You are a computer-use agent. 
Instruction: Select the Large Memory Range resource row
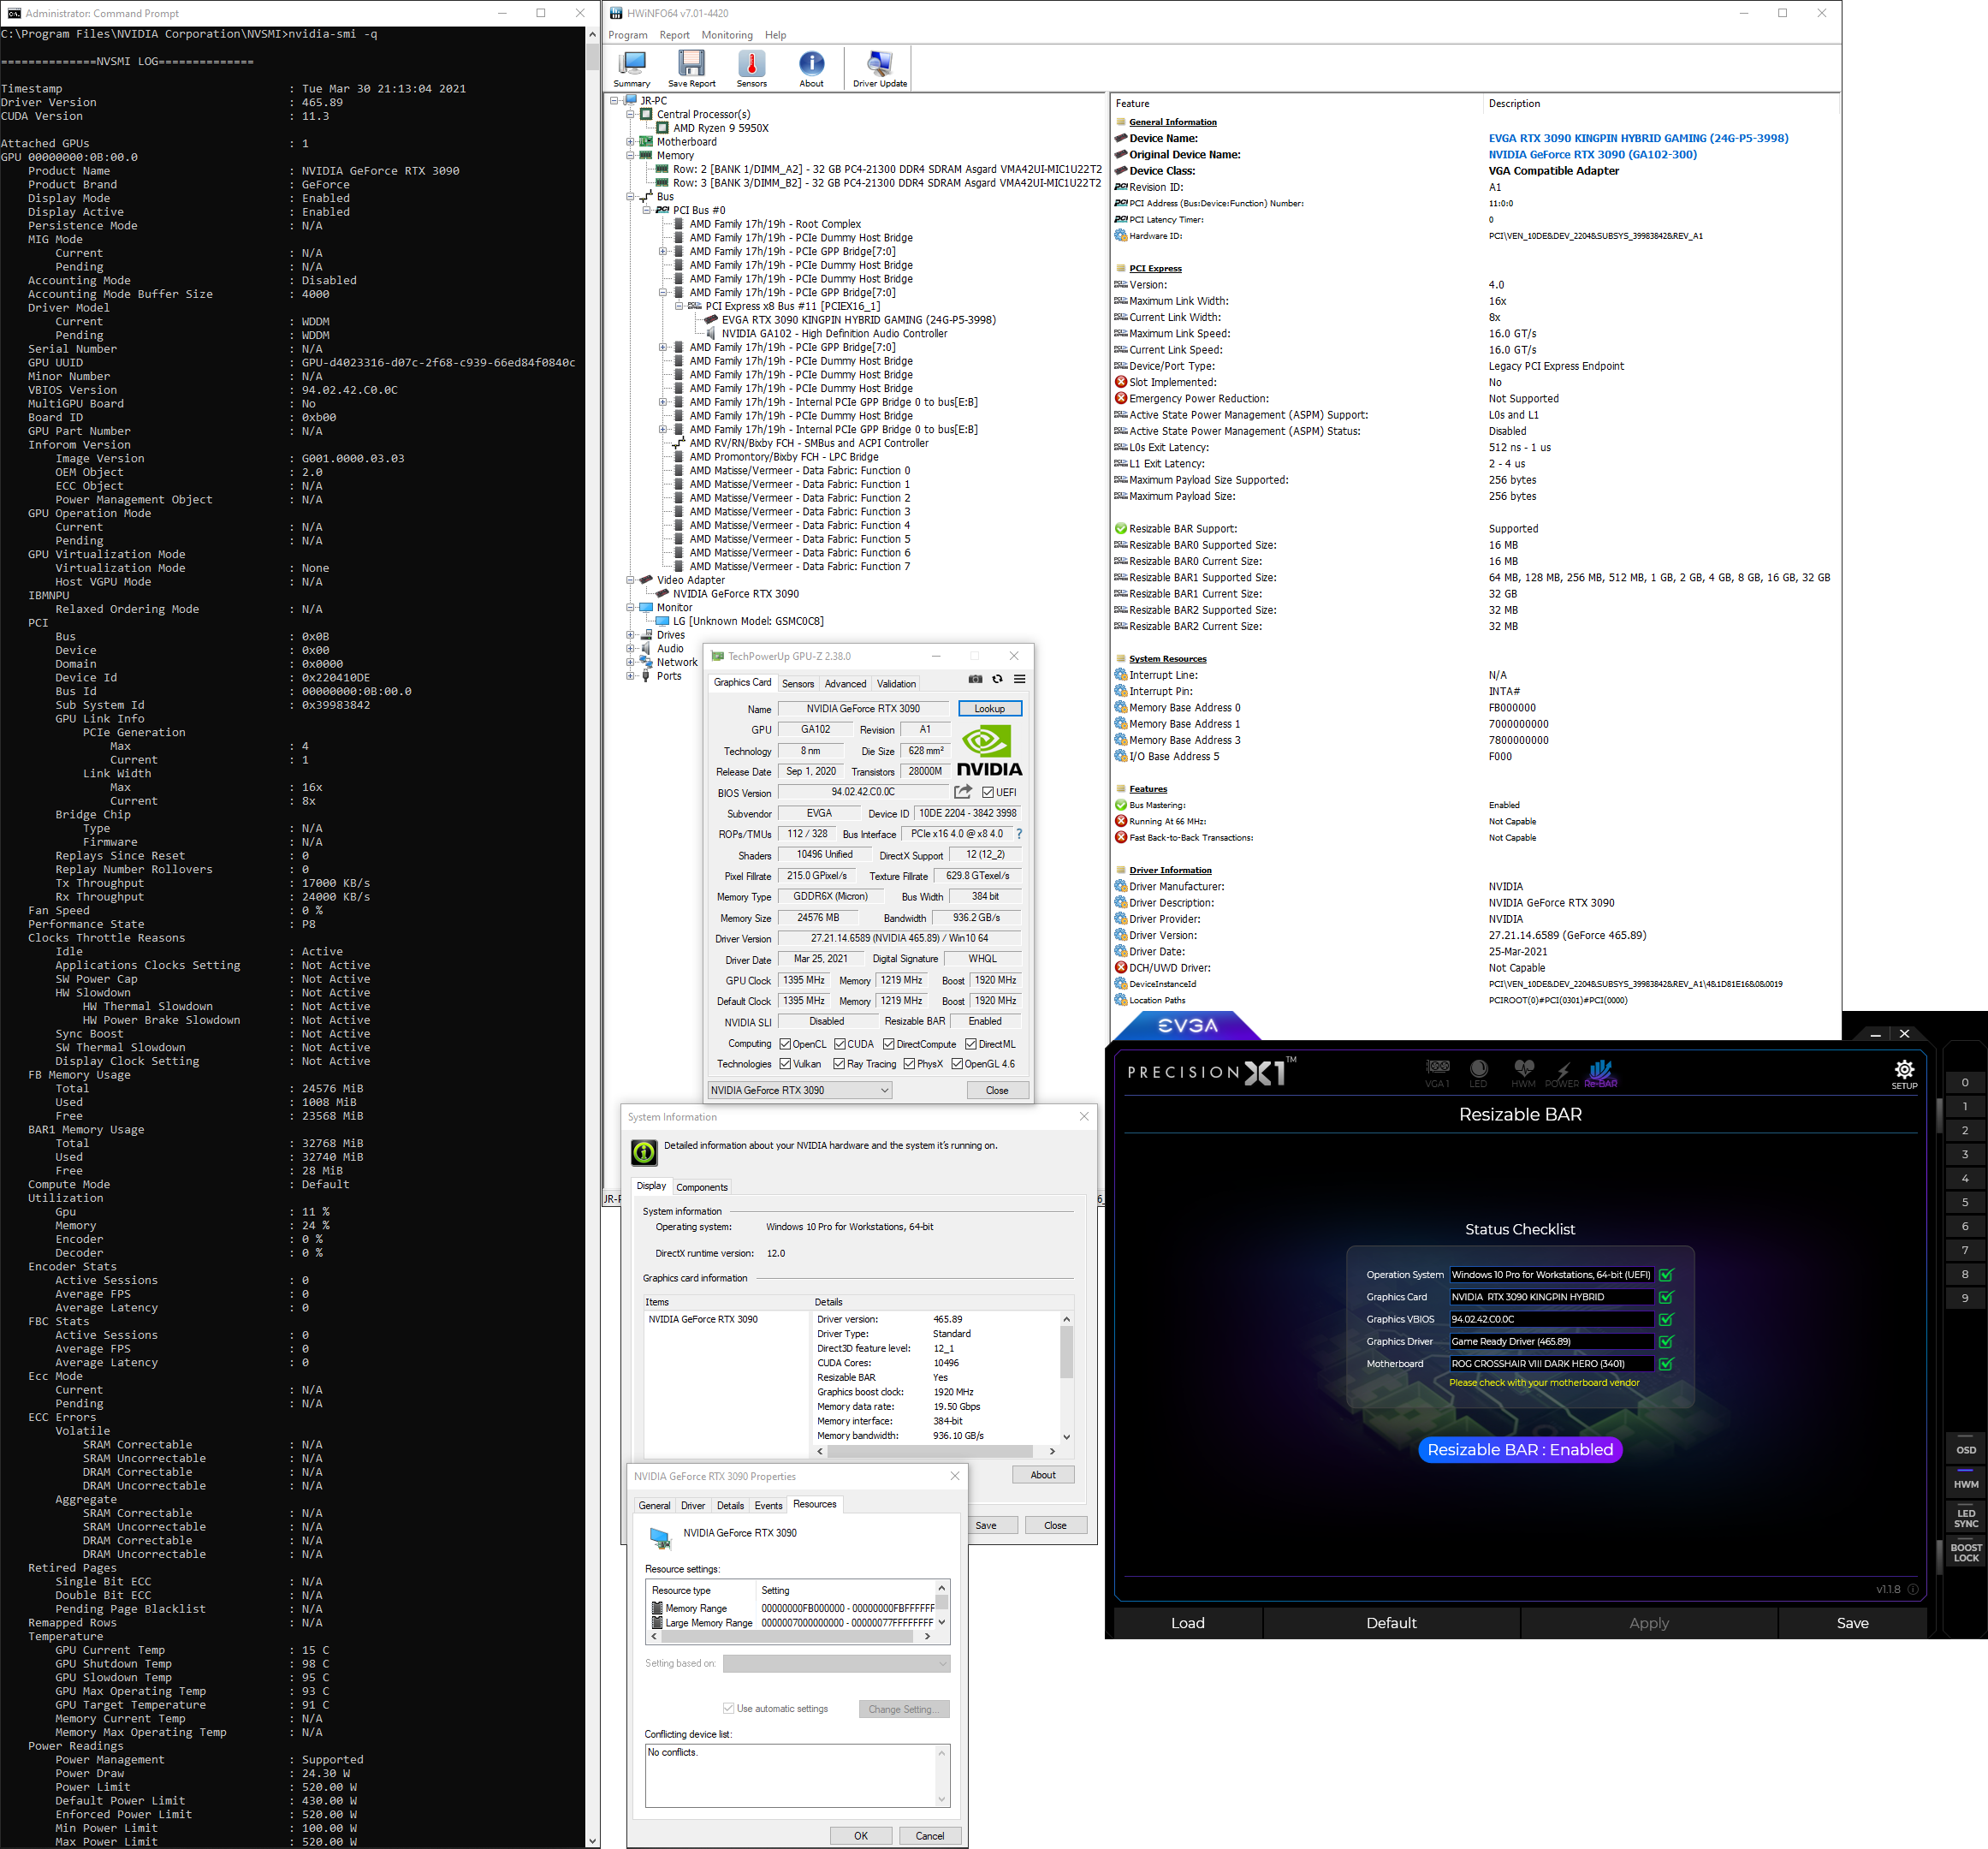pos(793,1623)
